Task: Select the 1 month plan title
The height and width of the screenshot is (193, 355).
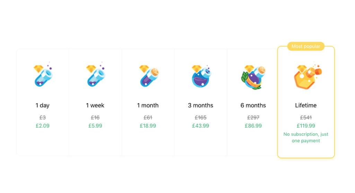Action: [x=148, y=106]
